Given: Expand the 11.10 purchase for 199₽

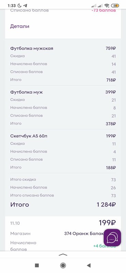Looking at the screenshot, I should pos(63,223).
